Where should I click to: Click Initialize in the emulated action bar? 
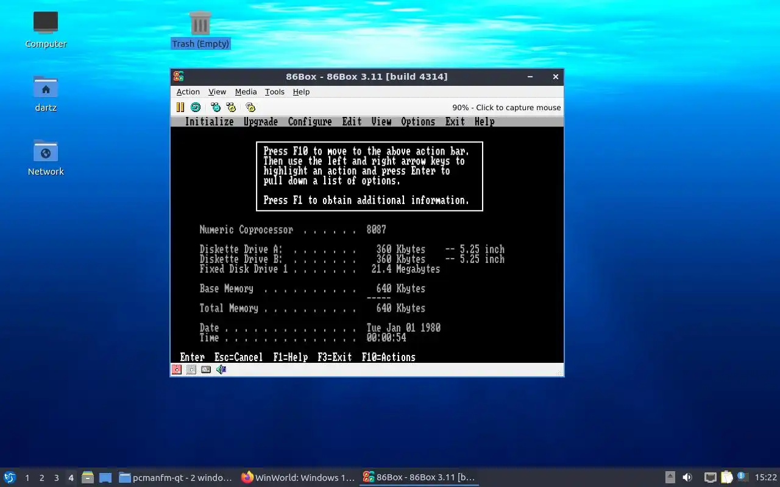(x=209, y=122)
